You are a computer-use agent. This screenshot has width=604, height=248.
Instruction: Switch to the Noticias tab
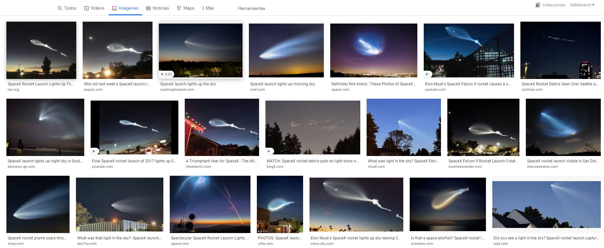coord(158,8)
